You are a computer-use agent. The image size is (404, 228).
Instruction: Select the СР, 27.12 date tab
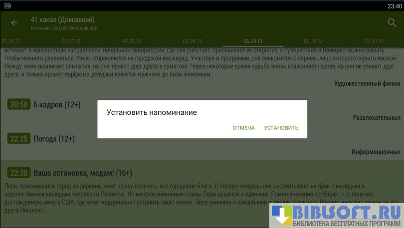click(x=71, y=41)
